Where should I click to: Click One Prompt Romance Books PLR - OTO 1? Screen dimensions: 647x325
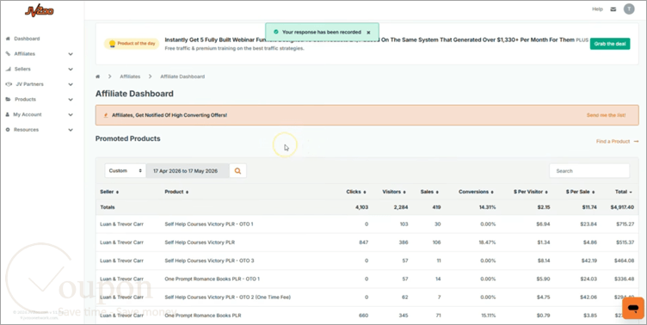[x=213, y=279]
